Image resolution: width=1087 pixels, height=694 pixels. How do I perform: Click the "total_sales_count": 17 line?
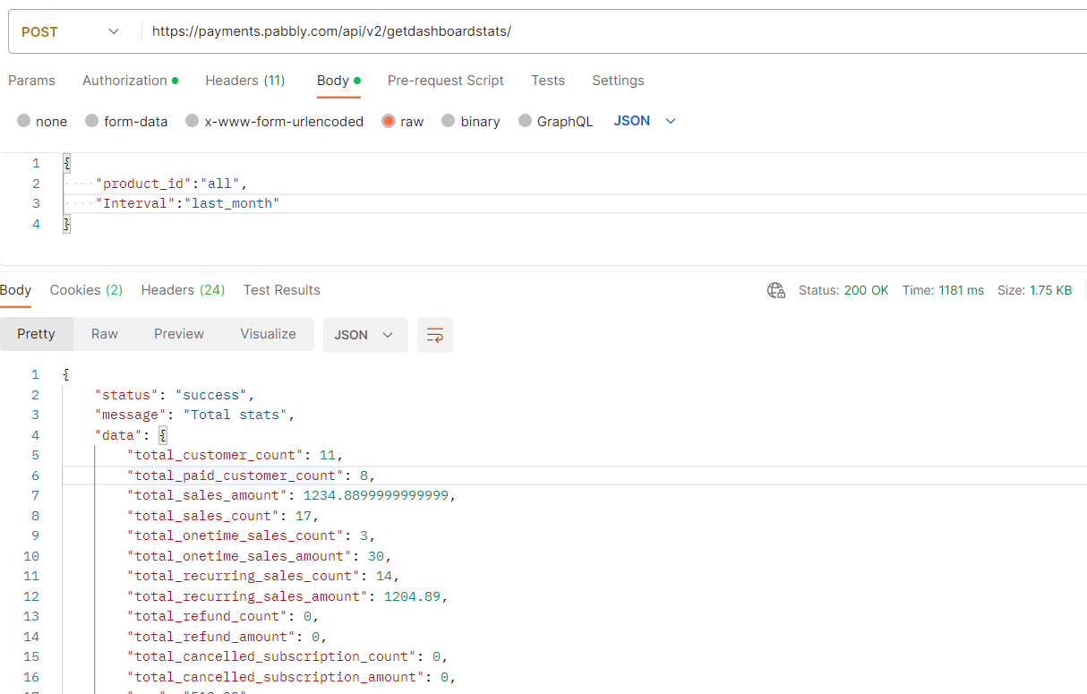(223, 516)
